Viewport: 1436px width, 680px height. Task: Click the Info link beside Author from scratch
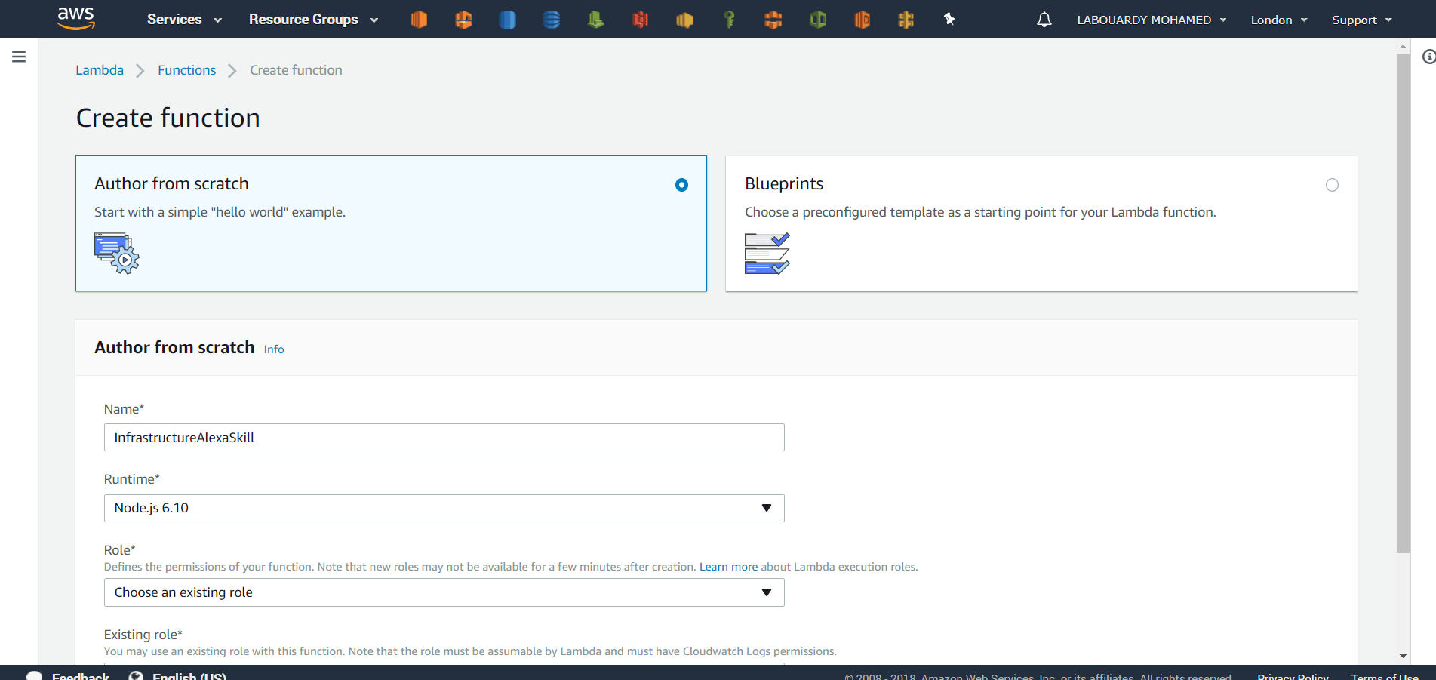pyautogui.click(x=274, y=349)
